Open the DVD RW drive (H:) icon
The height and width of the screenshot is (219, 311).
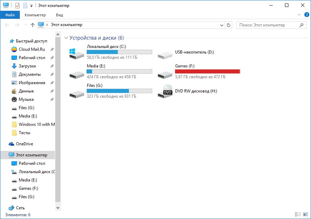165,91
